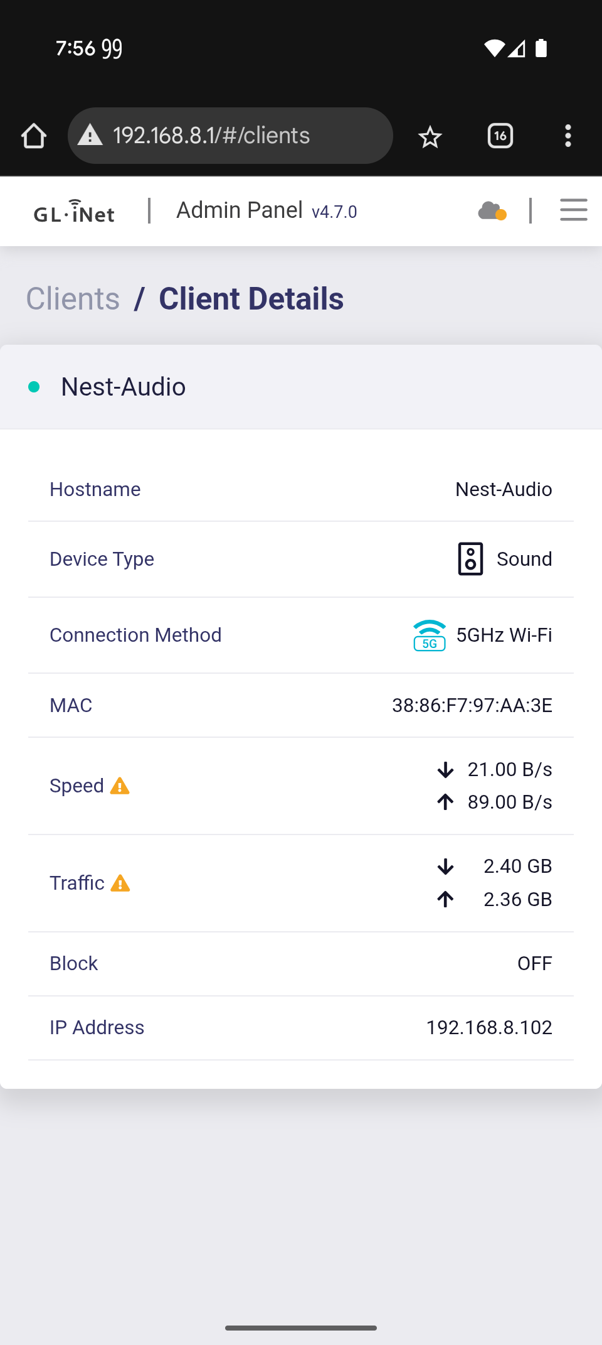The height and width of the screenshot is (1345, 602).
Task: Click the Client Details breadcrumb title
Action: coord(251,298)
